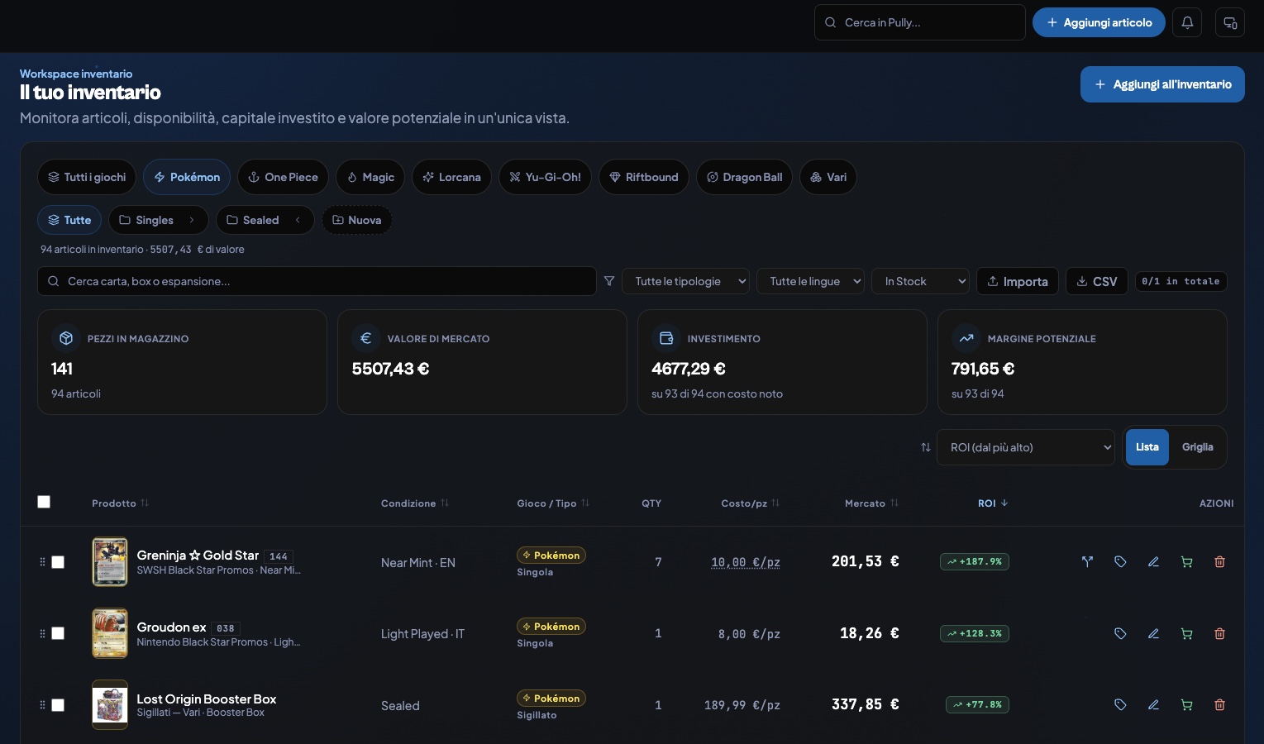Click the tag icon for Lost Origin Booster Box
This screenshot has width=1264, height=744.
[x=1120, y=705]
